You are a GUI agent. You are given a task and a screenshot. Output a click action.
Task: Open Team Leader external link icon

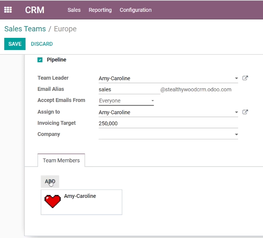[x=245, y=78]
